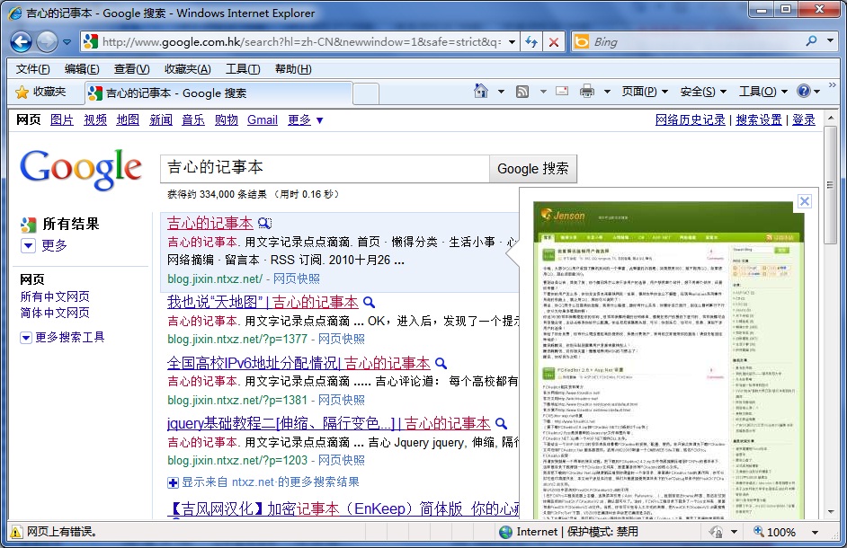Click the Print icon in command bar
Screen dimensions: 847x548
[x=587, y=92]
